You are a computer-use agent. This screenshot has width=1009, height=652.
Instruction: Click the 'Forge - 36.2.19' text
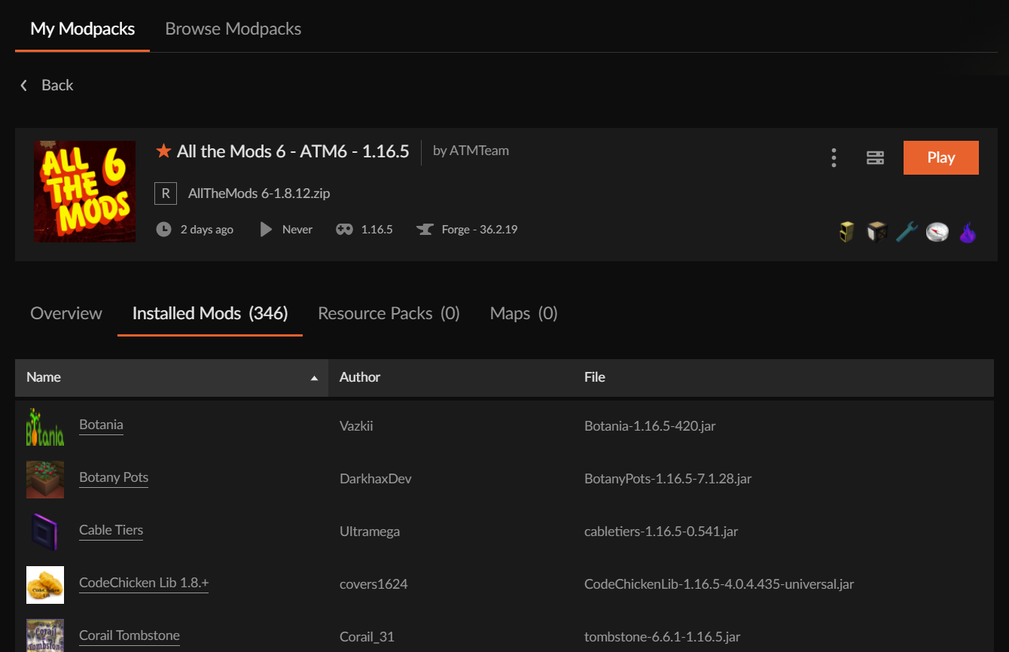[480, 230]
